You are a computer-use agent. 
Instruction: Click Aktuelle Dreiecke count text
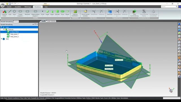pyautogui.click(x=48, y=93)
